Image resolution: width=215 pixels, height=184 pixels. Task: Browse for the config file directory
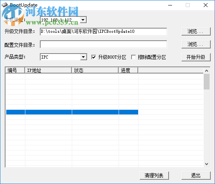pos(196,45)
